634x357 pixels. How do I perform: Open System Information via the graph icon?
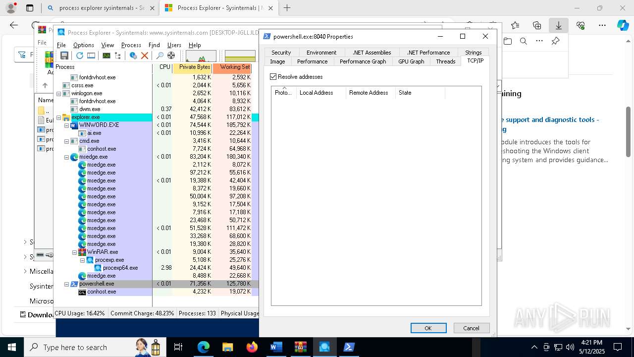click(x=106, y=56)
